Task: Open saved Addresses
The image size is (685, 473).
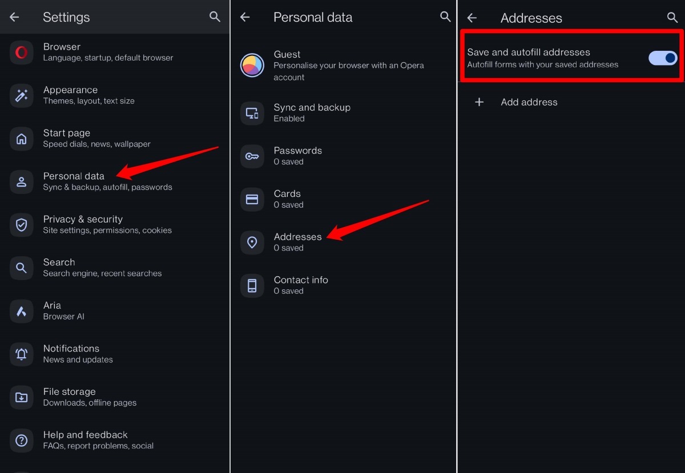Action: point(344,242)
